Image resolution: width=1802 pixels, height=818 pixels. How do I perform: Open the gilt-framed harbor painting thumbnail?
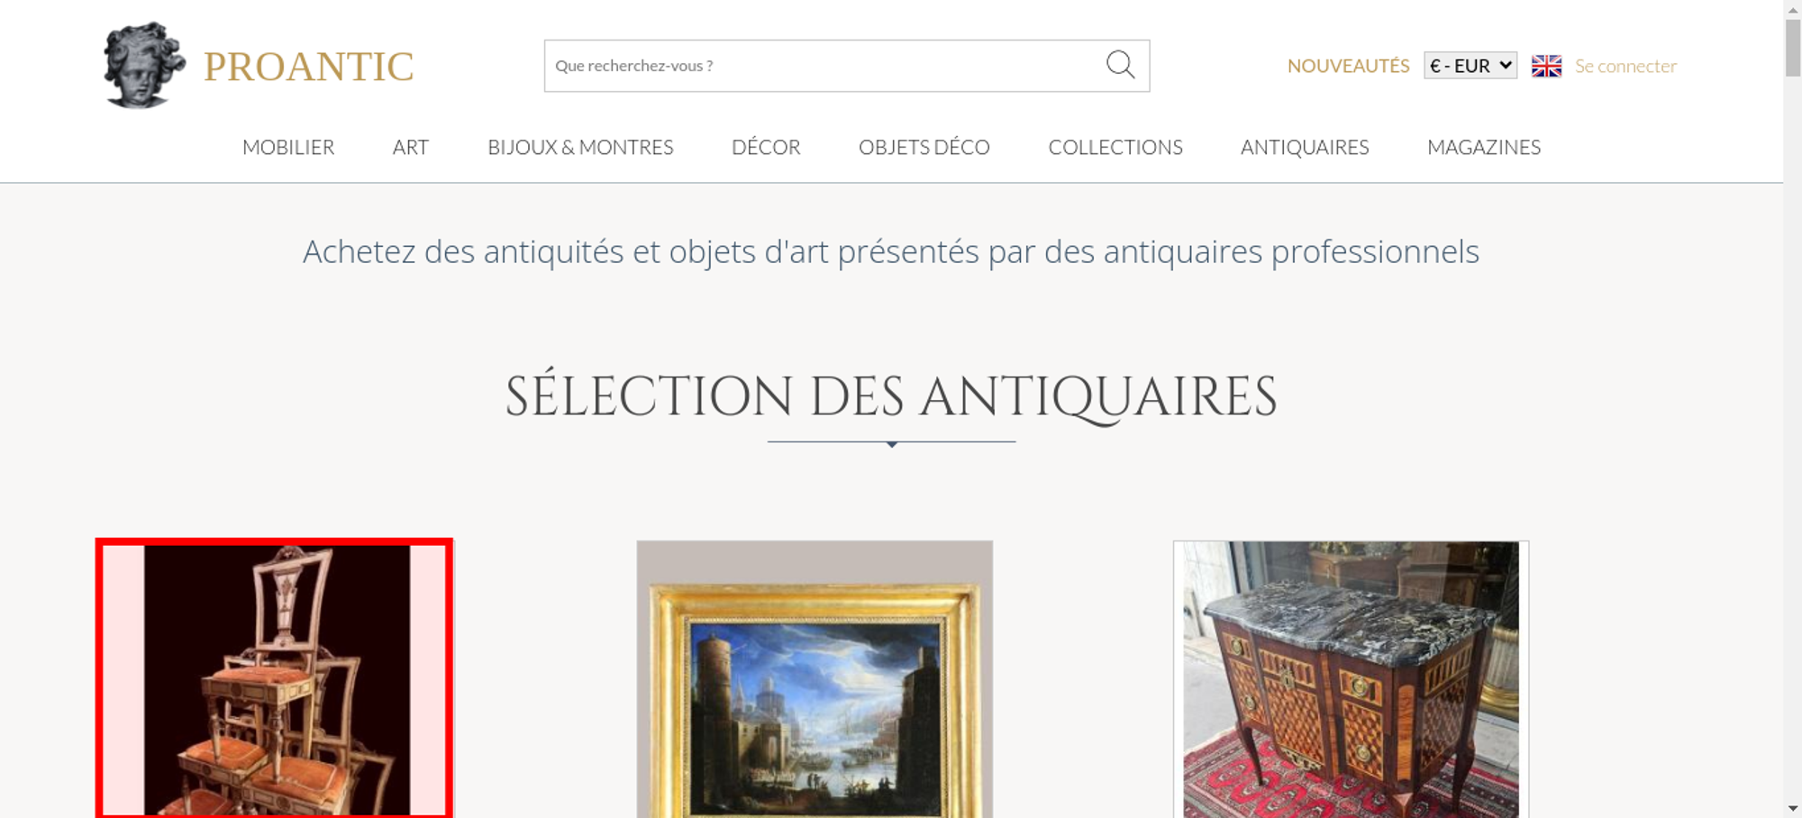815,678
